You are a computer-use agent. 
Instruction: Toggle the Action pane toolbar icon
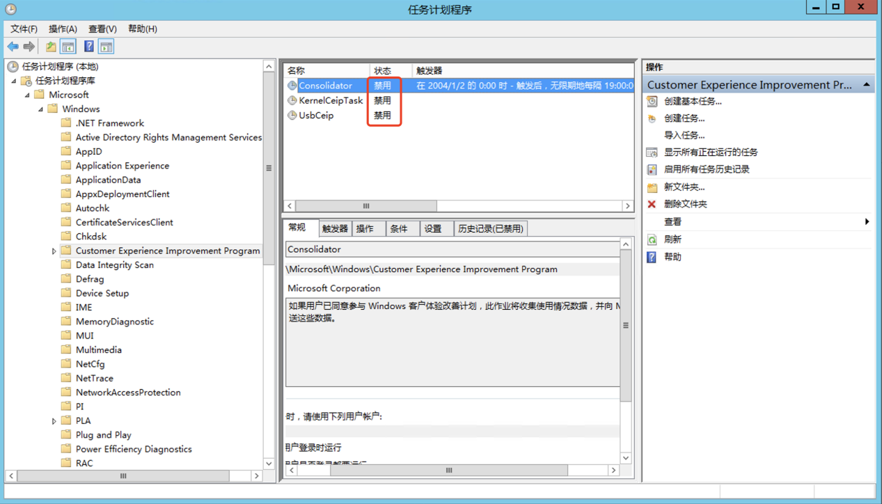pos(107,47)
